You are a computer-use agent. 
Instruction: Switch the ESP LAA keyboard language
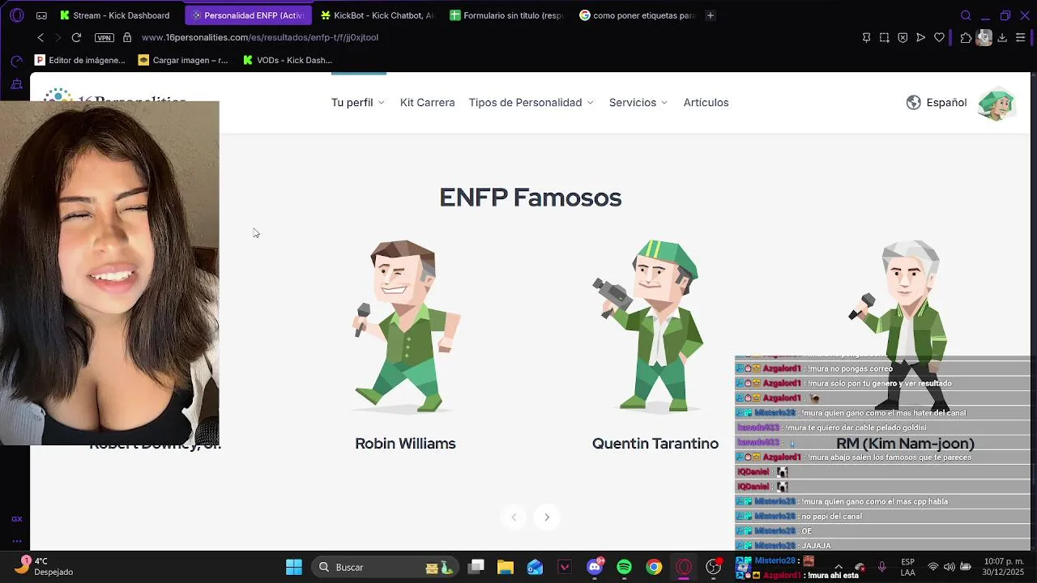[x=908, y=567]
